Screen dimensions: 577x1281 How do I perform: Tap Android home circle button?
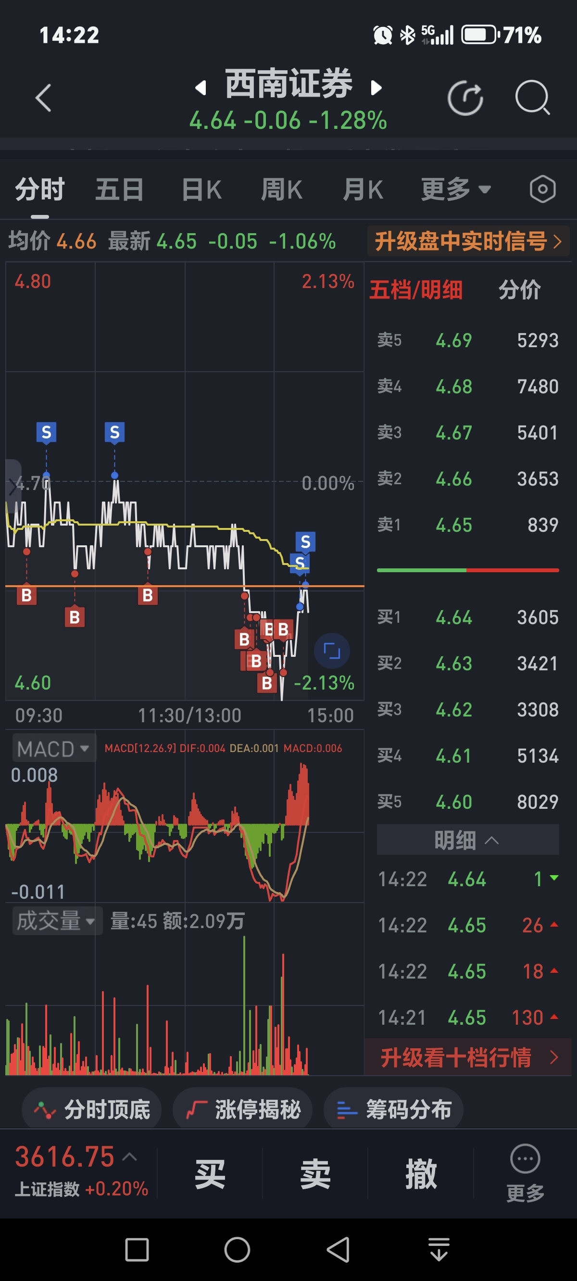[237, 1250]
